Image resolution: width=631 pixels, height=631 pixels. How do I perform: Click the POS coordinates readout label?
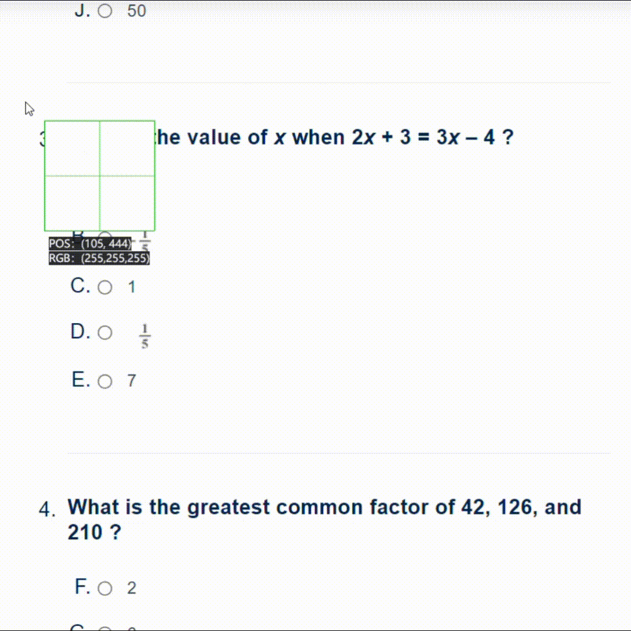89,244
